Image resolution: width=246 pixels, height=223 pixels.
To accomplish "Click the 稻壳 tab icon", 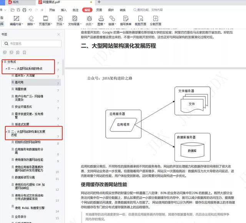I will (10, 2).
